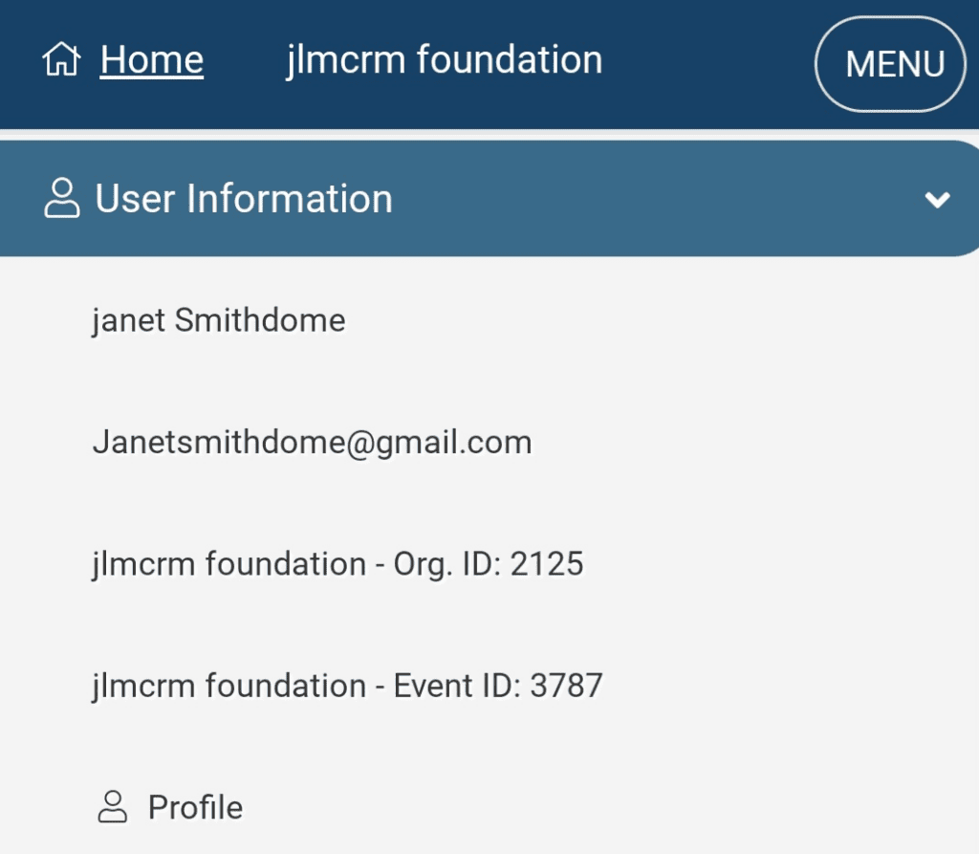Click the Profile person icon
Image resolution: width=979 pixels, height=854 pixels.
[x=113, y=807]
